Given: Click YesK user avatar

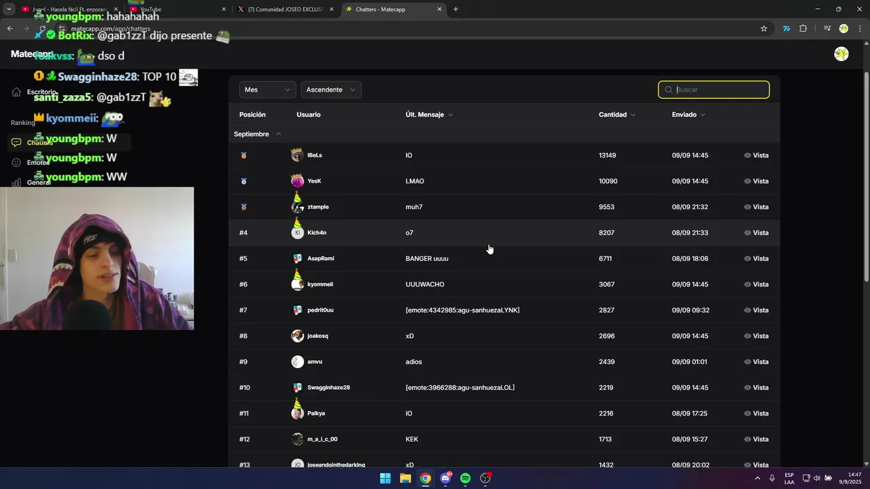Looking at the screenshot, I should 297,181.
